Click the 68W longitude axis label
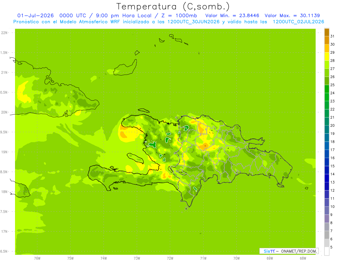The width and height of the screenshot is (340, 262). [x=303, y=258]
